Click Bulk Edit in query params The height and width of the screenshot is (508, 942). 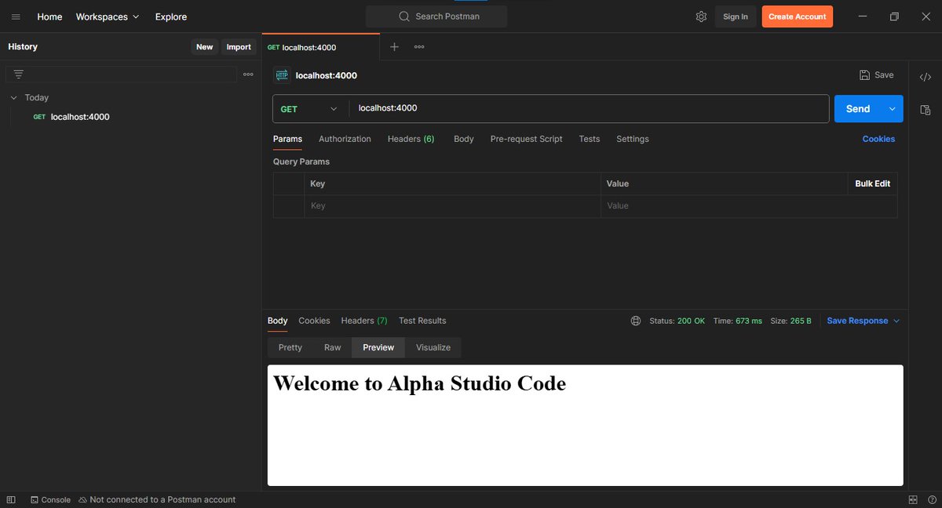[x=873, y=183]
